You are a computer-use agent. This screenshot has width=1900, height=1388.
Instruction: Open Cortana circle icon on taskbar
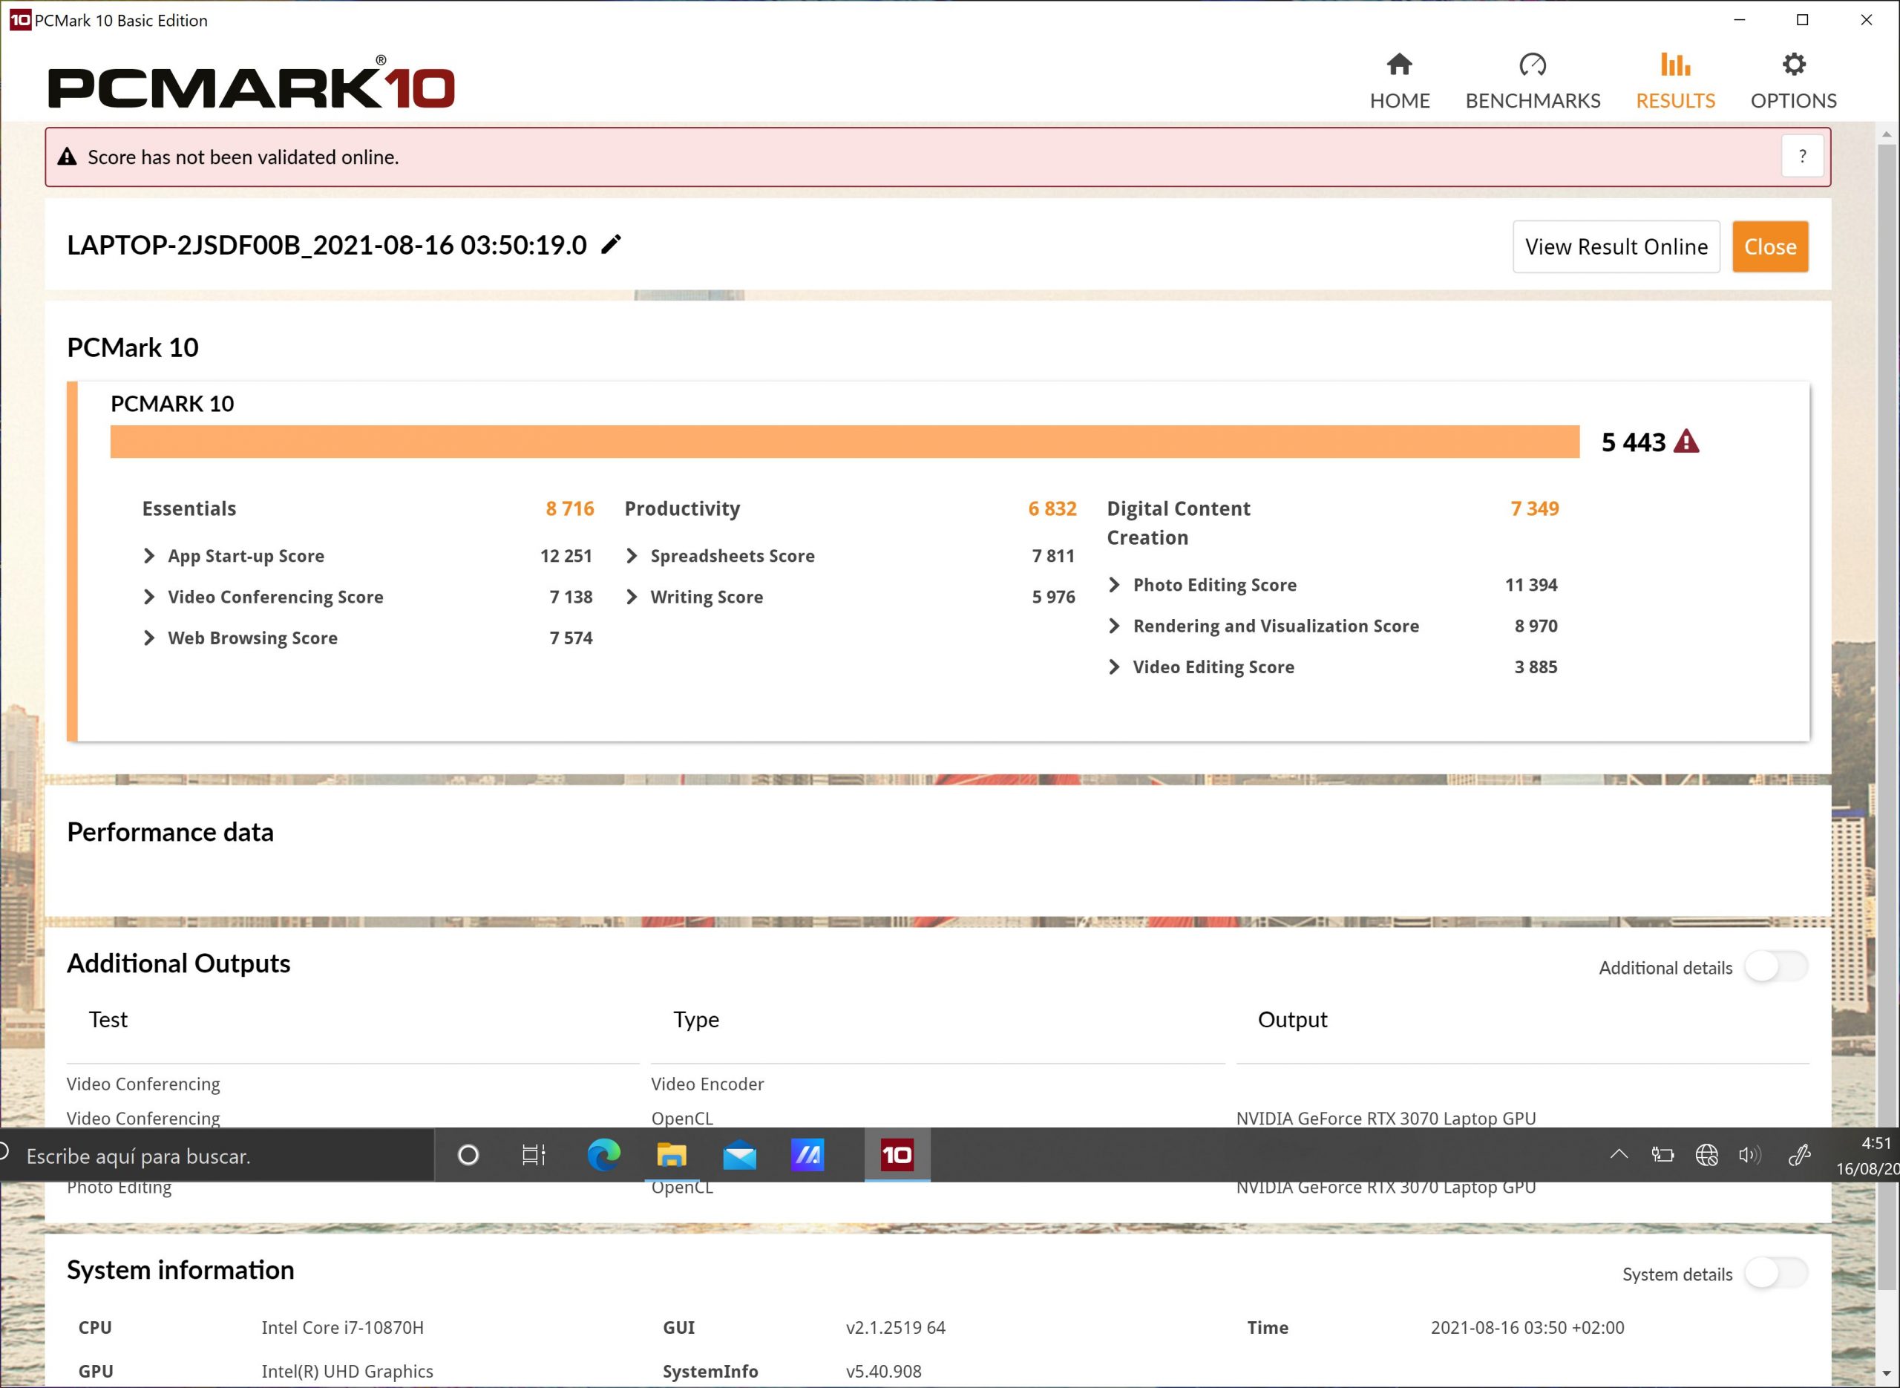coord(468,1155)
